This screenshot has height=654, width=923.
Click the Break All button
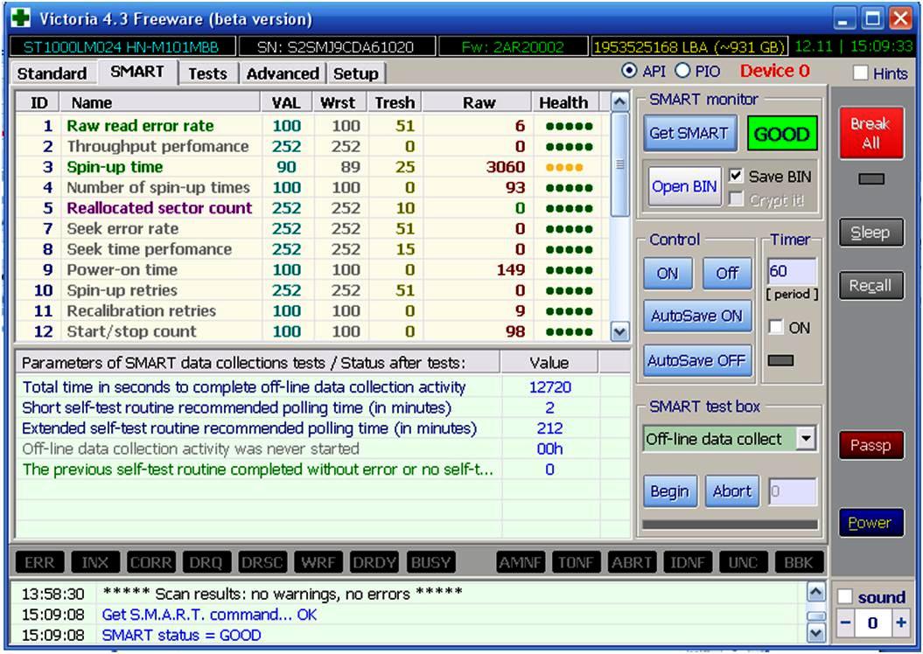click(x=871, y=133)
